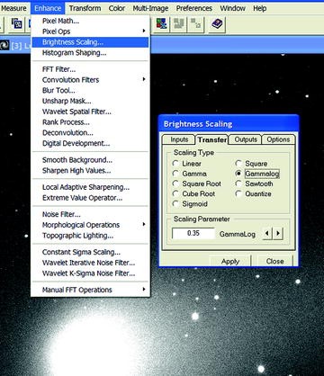Switch to the Outputs tab
The width and height of the screenshot is (324, 376).
pos(246,139)
